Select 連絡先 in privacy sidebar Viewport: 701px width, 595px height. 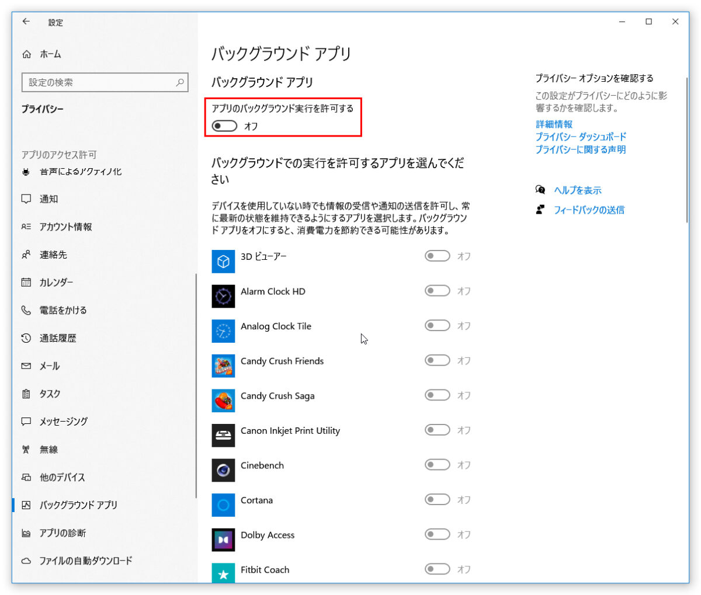105,255
